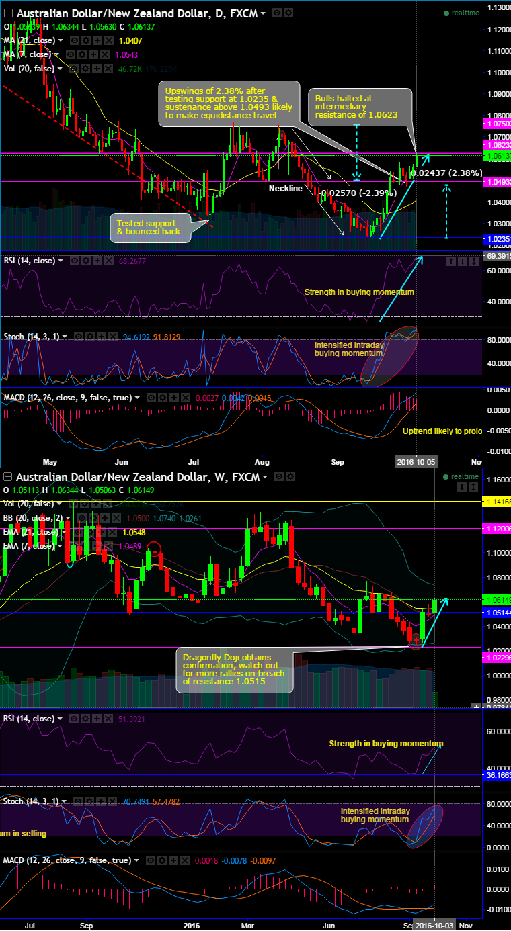
Task: Hide MA (21, close) with eye icon
Action: point(74,40)
